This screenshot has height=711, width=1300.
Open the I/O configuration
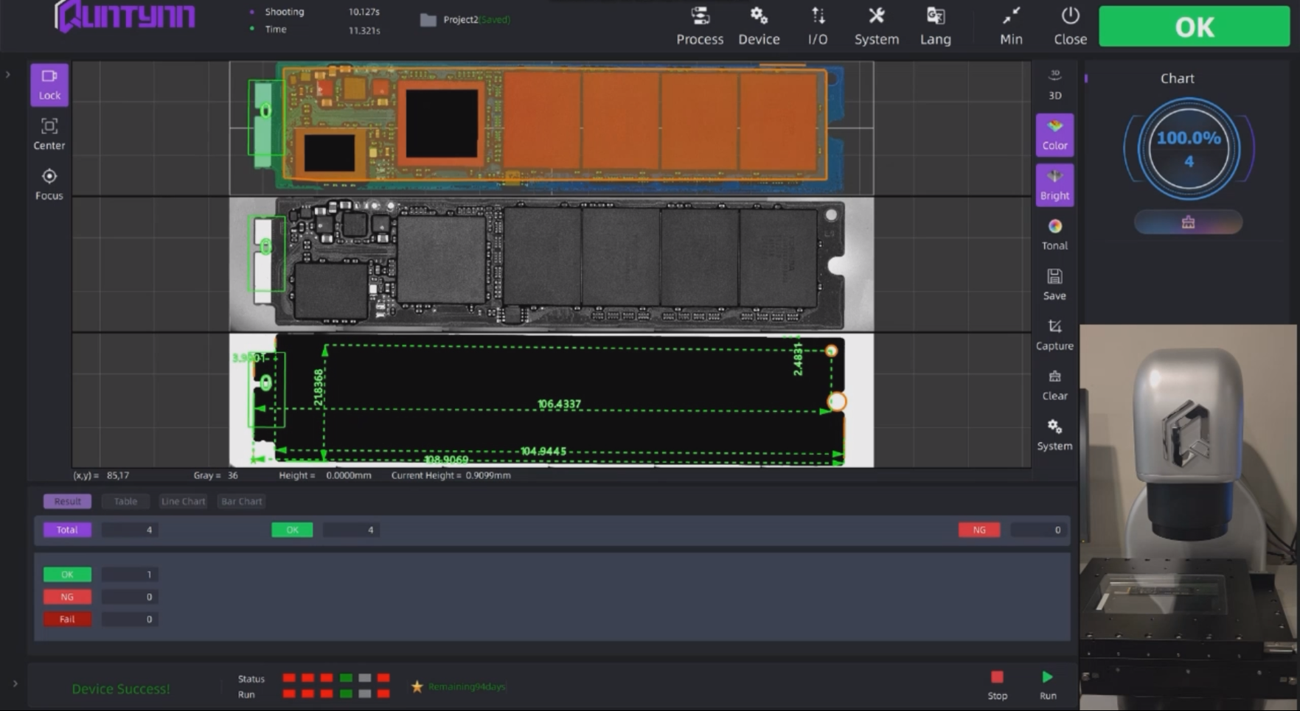pos(818,27)
